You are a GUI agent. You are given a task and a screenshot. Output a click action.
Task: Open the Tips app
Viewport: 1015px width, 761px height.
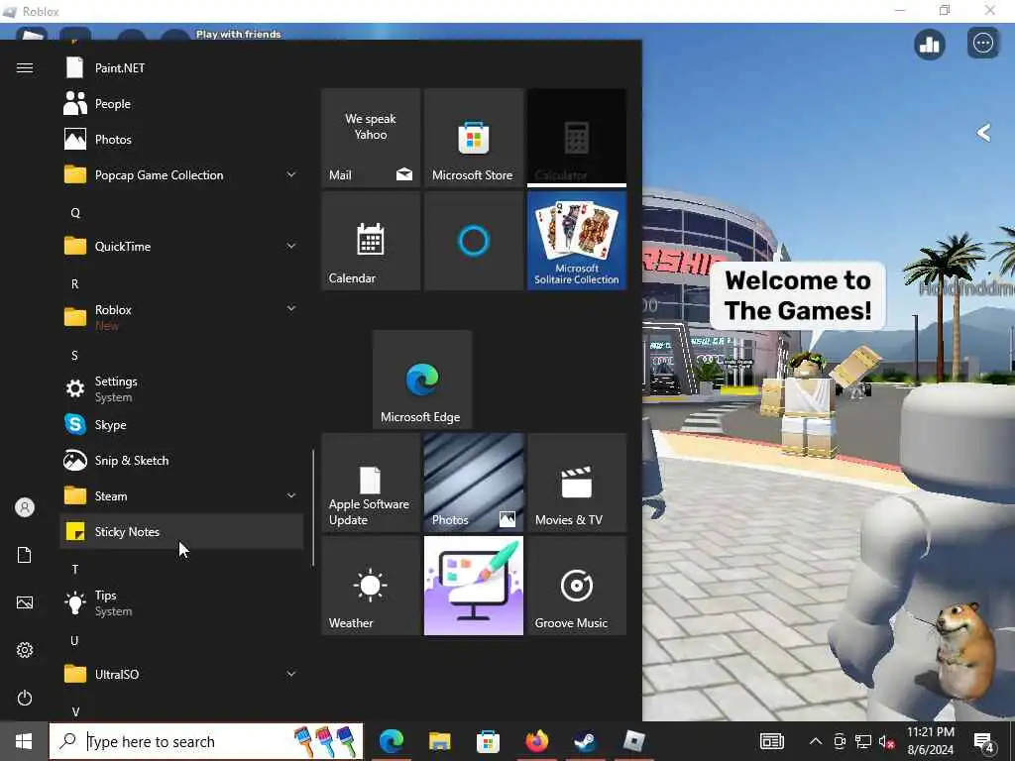click(x=181, y=602)
